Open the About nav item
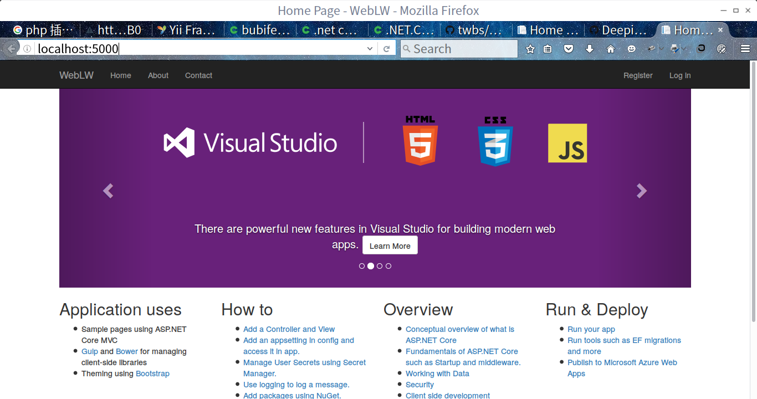The image size is (757, 399). (158, 75)
